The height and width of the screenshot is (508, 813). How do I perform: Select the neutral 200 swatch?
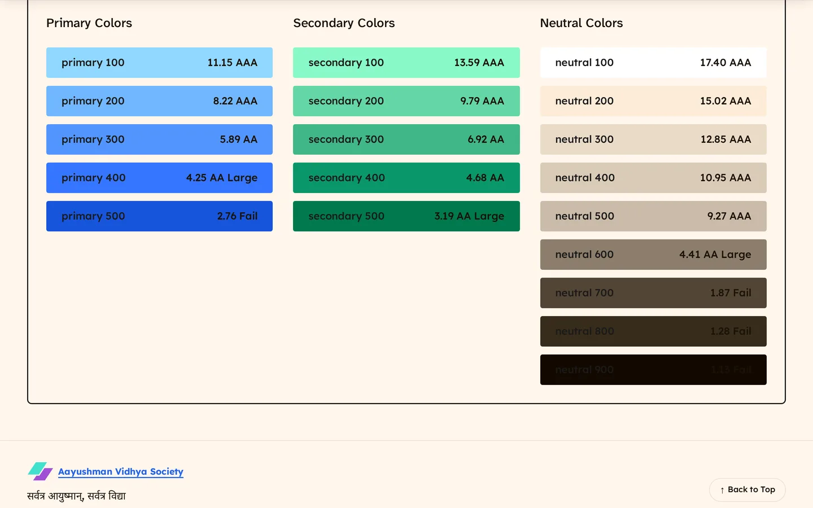tap(653, 101)
